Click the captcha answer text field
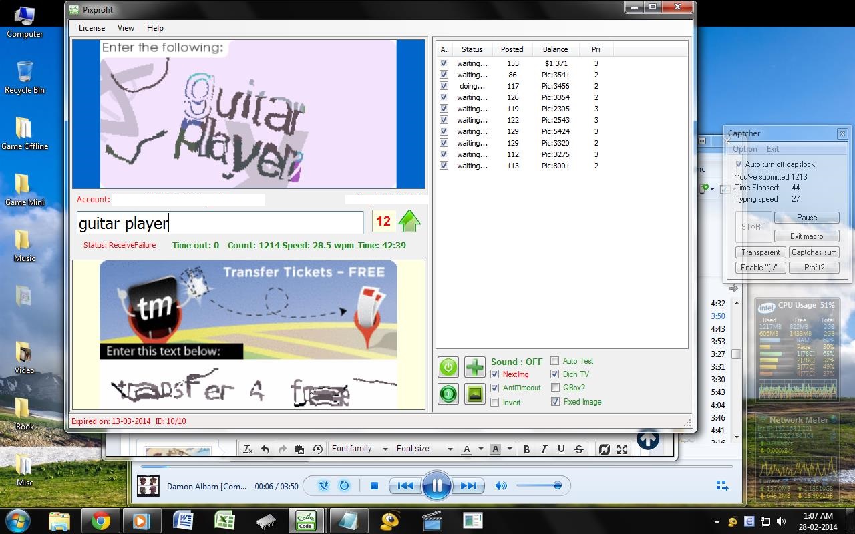Image resolution: width=855 pixels, height=534 pixels. pyautogui.click(x=220, y=223)
